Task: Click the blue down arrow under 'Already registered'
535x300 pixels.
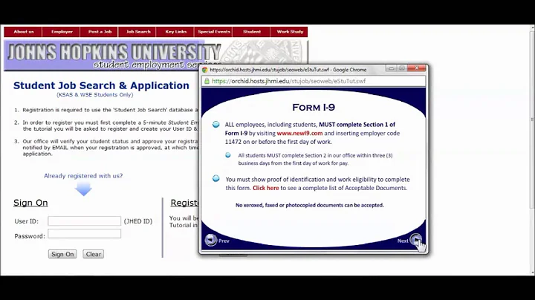Action: point(83,189)
